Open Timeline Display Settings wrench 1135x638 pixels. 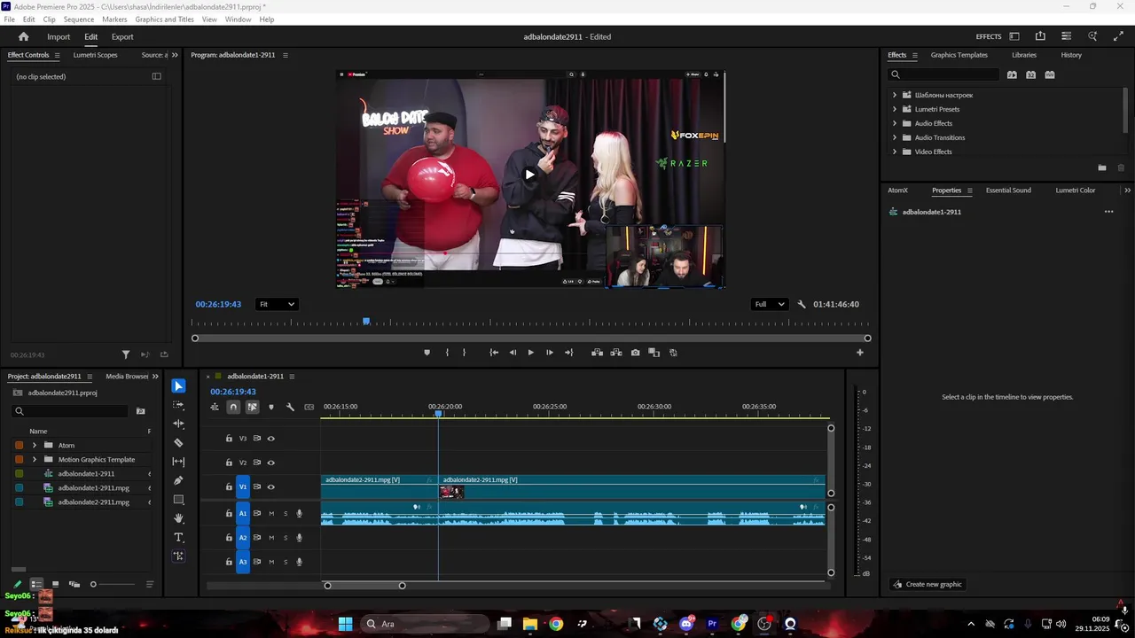(290, 408)
